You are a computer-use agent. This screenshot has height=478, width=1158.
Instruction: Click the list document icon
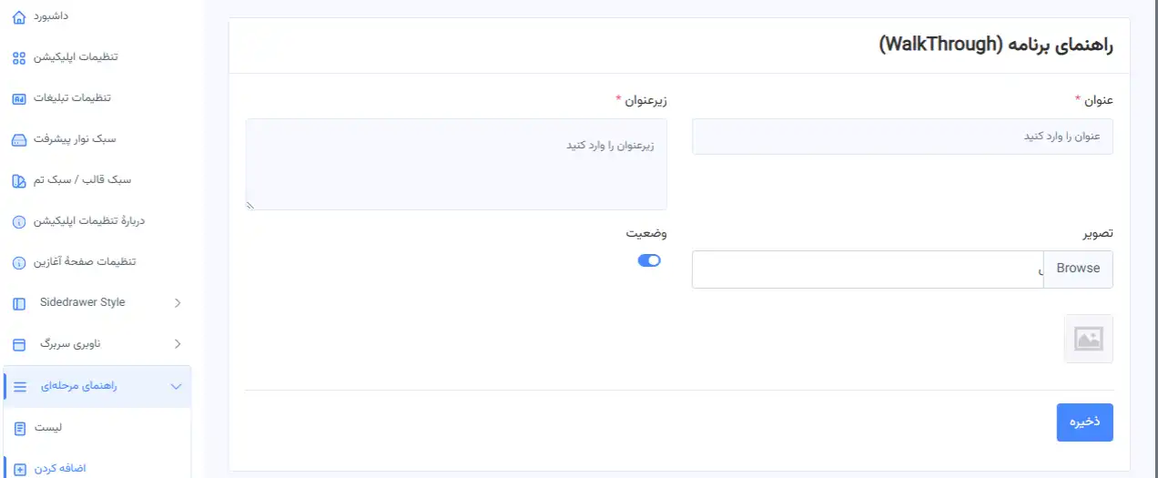(x=19, y=427)
